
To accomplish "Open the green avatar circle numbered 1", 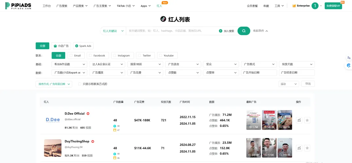I will [x=315, y=6].
